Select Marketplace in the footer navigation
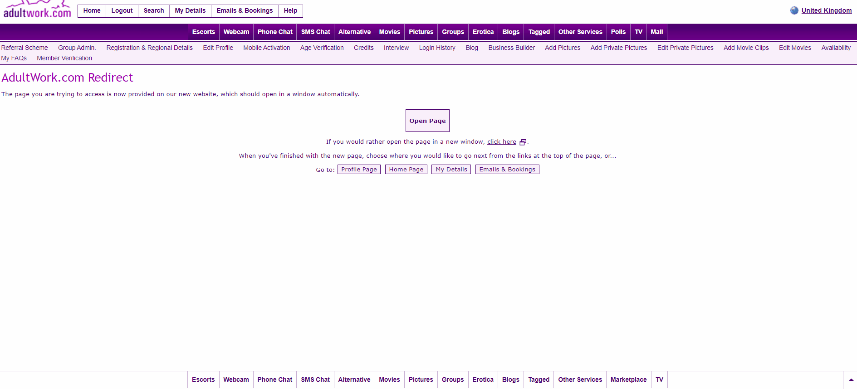This screenshot has width=857, height=389. click(628, 380)
